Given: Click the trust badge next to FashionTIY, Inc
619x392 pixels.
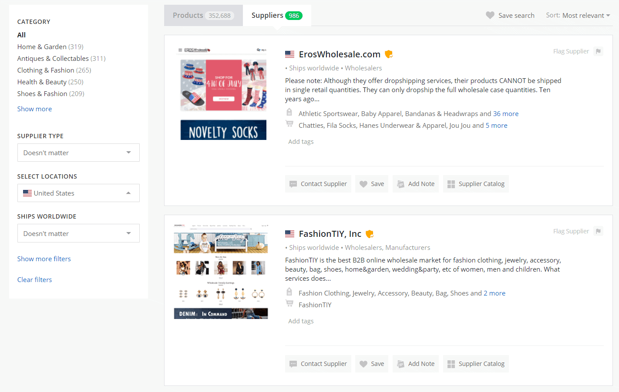Looking at the screenshot, I should [370, 233].
